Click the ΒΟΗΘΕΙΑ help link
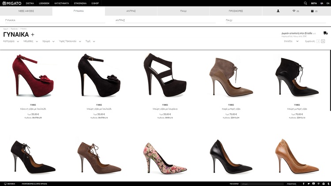The height and width of the screenshot is (186, 331). pos(9,183)
